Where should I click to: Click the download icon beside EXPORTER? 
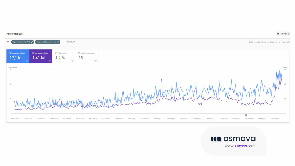278,34
